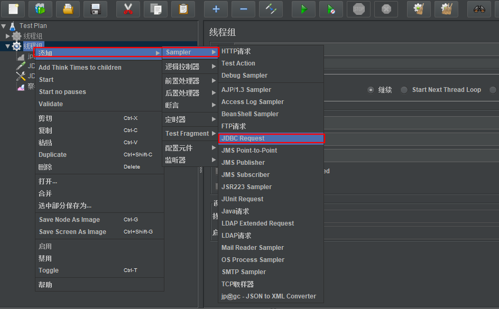
Task: Click the Open file folder icon
Action: point(68,8)
